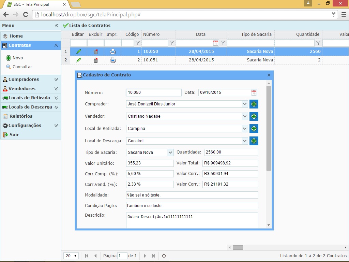This screenshot has height=262, width=349.
Task: Click the grid's horizontal scrollbar thumb
Action: [238, 248]
